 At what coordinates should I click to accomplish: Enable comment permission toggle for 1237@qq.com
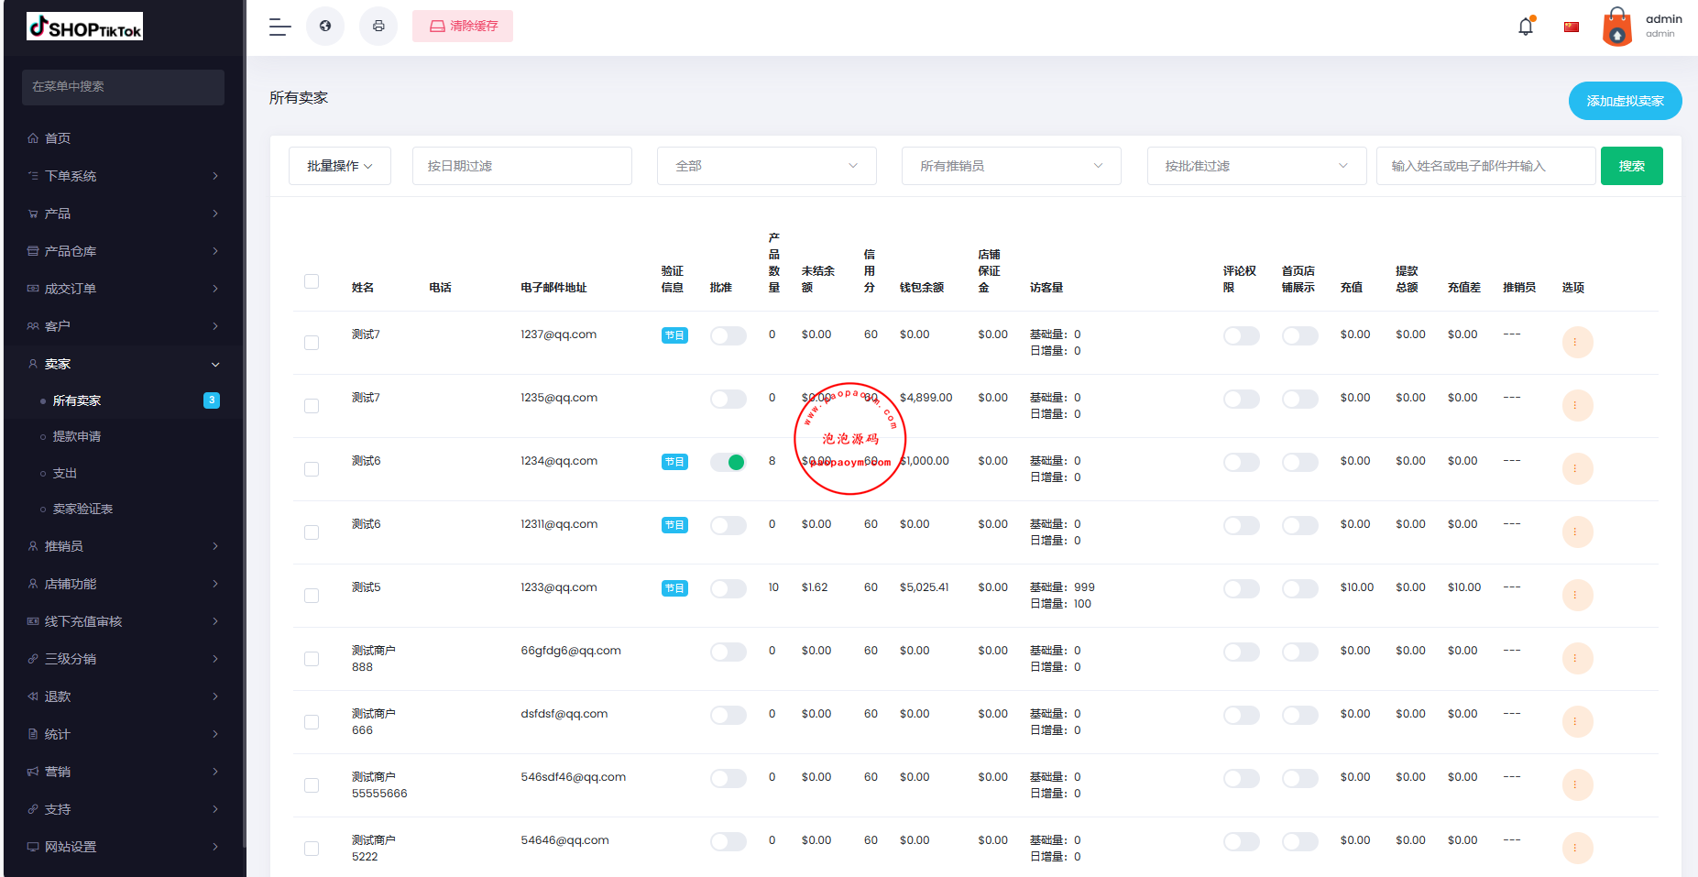[1241, 336]
